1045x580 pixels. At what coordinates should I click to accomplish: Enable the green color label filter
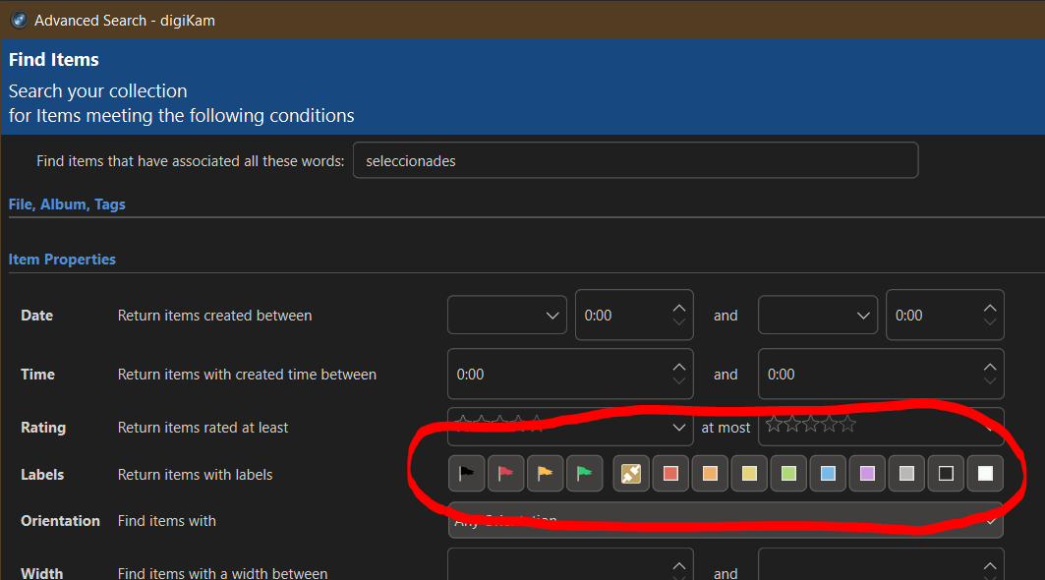788,474
